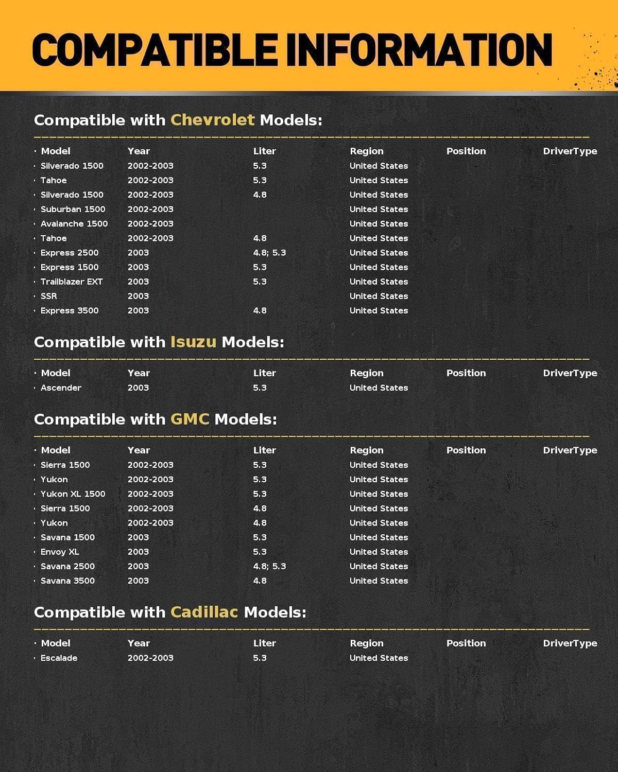This screenshot has height=772, width=618.
Task: Click the year 2003 in the Savana 3500 row
Action: pos(138,580)
